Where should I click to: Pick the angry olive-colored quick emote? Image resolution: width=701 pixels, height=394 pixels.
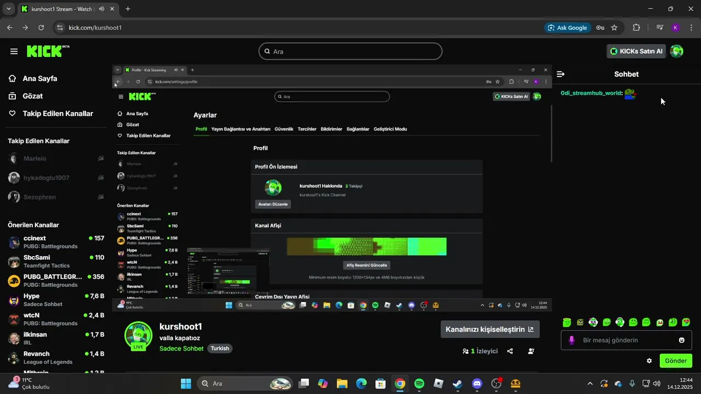point(580,322)
